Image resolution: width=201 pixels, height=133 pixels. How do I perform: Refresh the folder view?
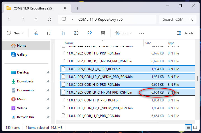coord(50,19)
